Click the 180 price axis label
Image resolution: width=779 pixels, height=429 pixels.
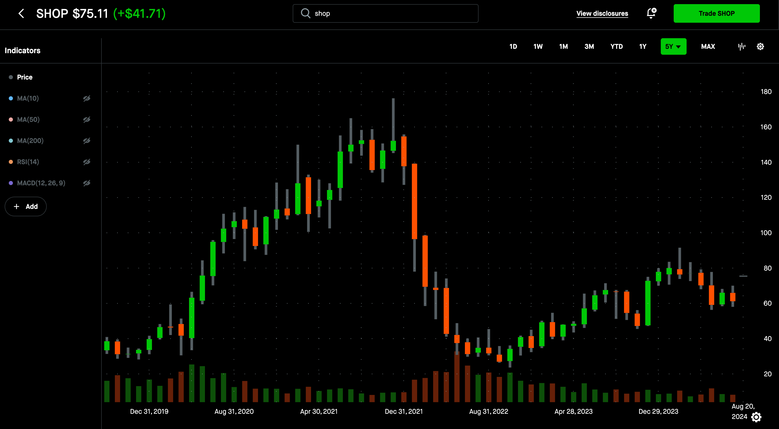pos(766,92)
